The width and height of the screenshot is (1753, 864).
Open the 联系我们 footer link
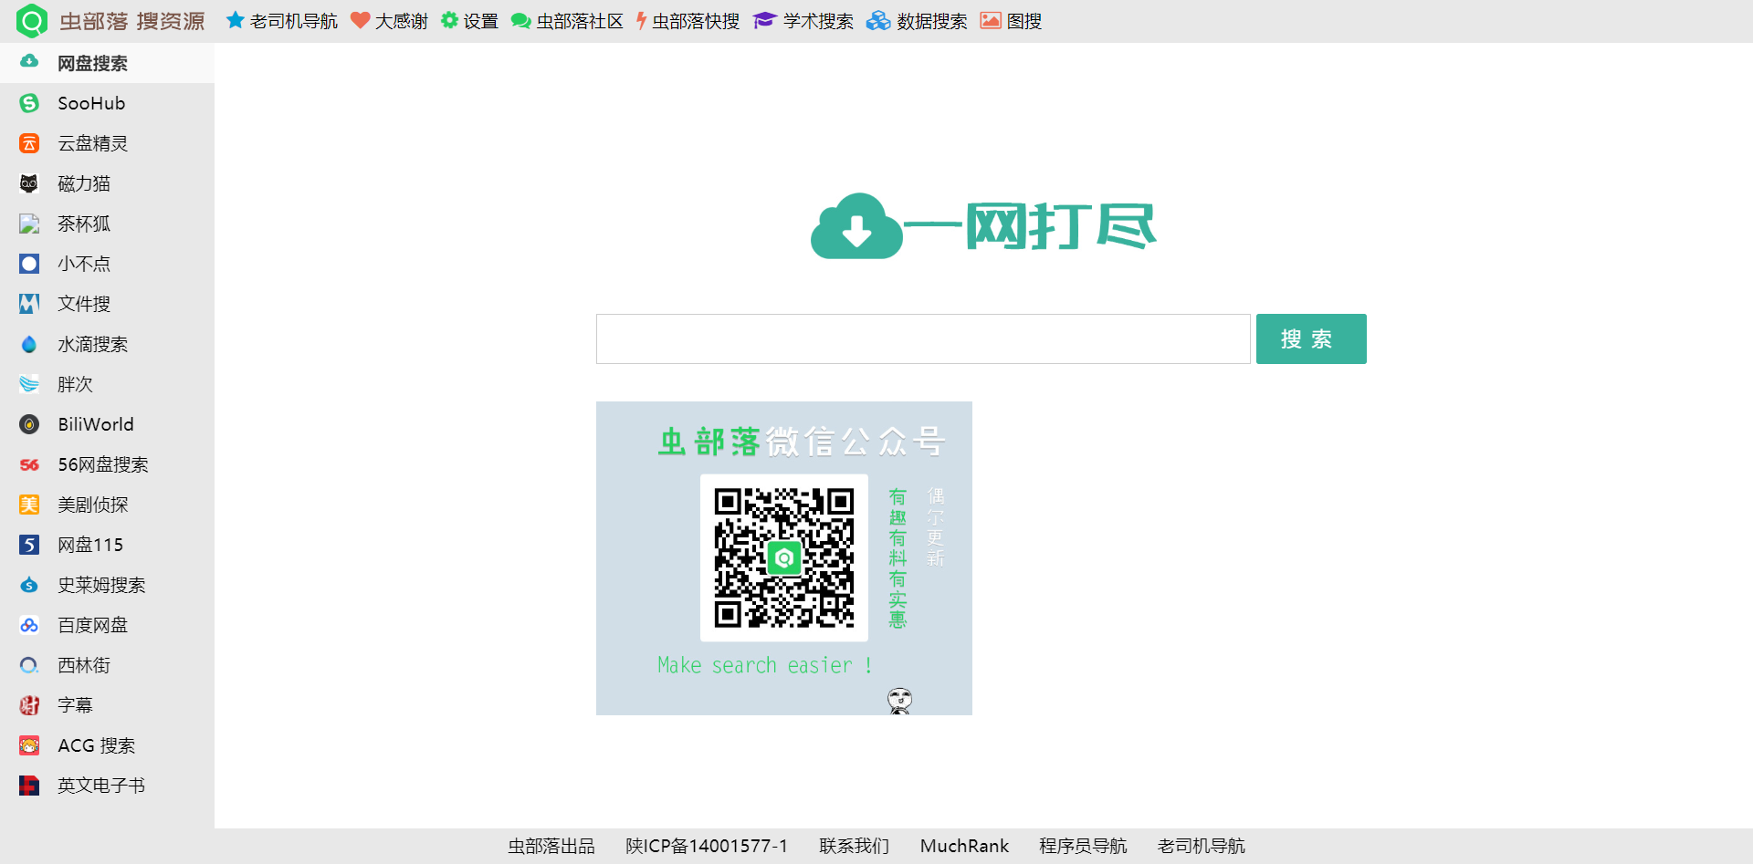click(x=854, y=846)
